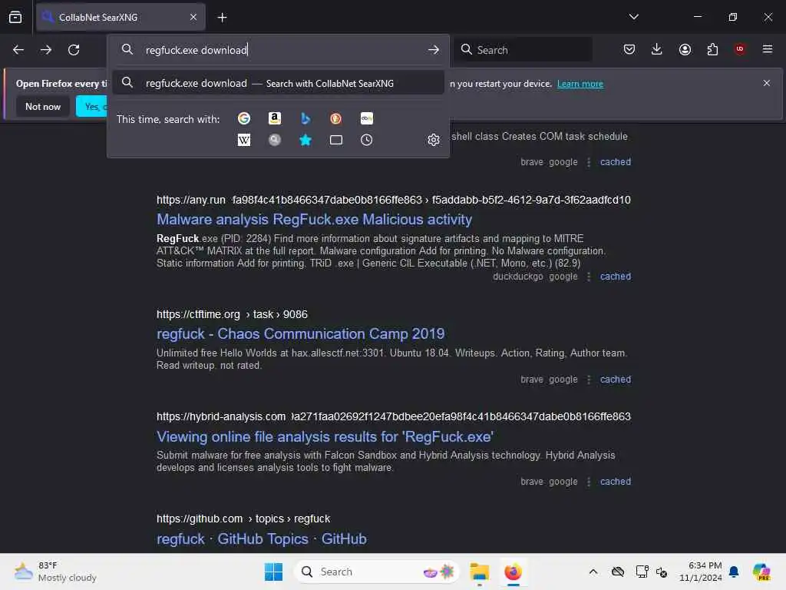Search bookmarks using the star icon

[x=305, y=140]
